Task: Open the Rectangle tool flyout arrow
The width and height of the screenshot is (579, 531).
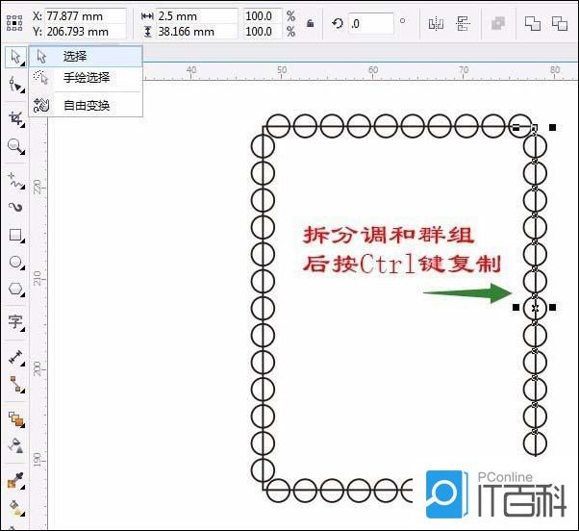Action: pyautogui.click(x=24, y=241)
